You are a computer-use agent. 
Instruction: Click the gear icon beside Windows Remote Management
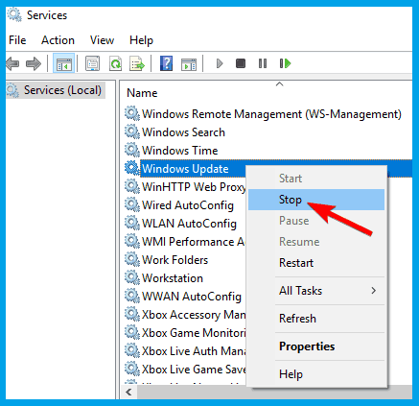132,113
